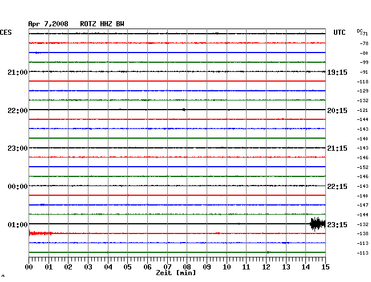
Task: Click the '21:15' UTC time label
Action: pyautogui.click(x=337, y=148)
